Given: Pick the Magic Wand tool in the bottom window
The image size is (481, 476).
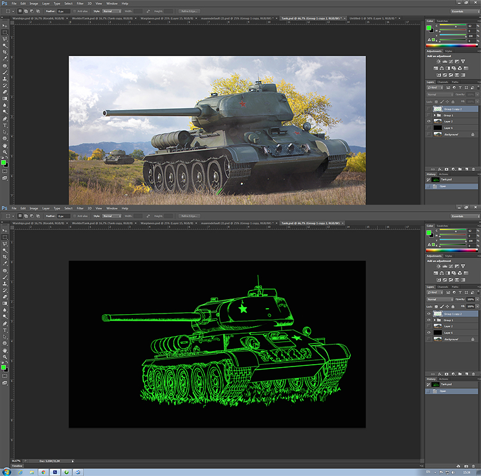Looking at the screenshot, I should pyautogui.click(x=5, y=250).
